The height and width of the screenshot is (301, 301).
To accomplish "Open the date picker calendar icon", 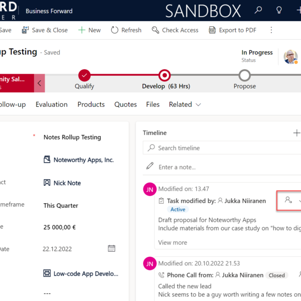I will pos(111,248).
